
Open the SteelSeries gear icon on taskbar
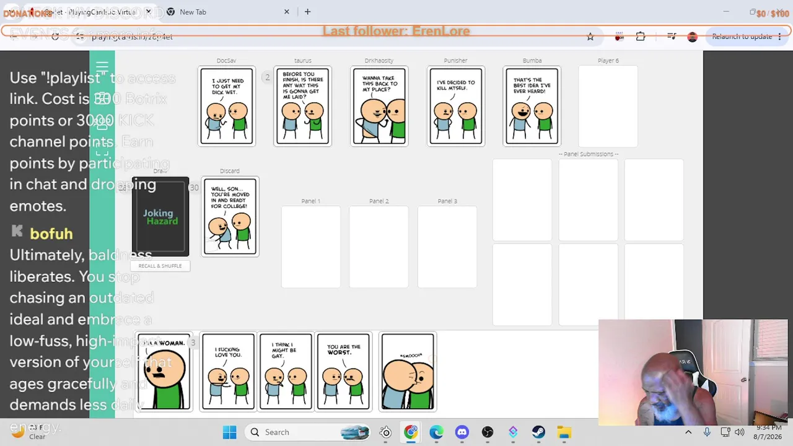385,432
